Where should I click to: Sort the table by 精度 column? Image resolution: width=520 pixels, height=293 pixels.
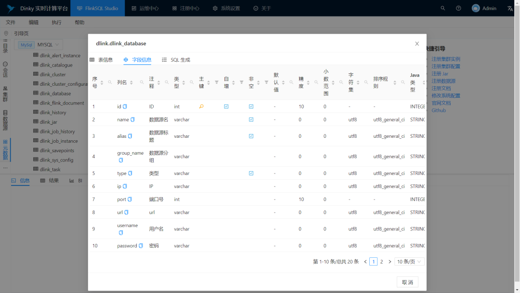point(308,82)
